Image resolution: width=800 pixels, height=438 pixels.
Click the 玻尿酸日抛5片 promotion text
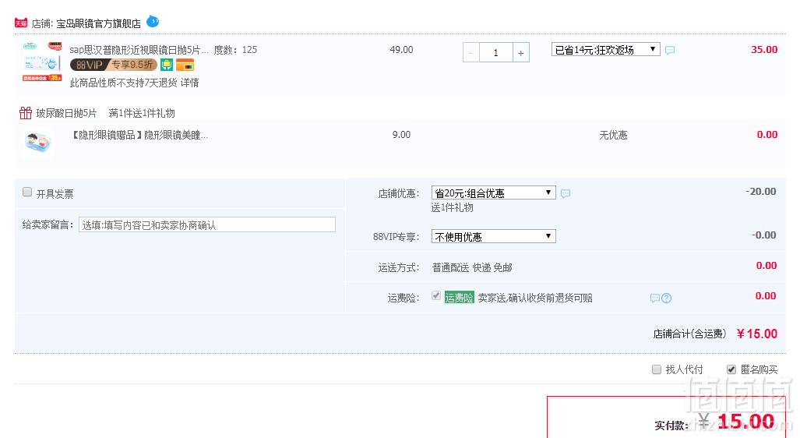tap(66, 113)
